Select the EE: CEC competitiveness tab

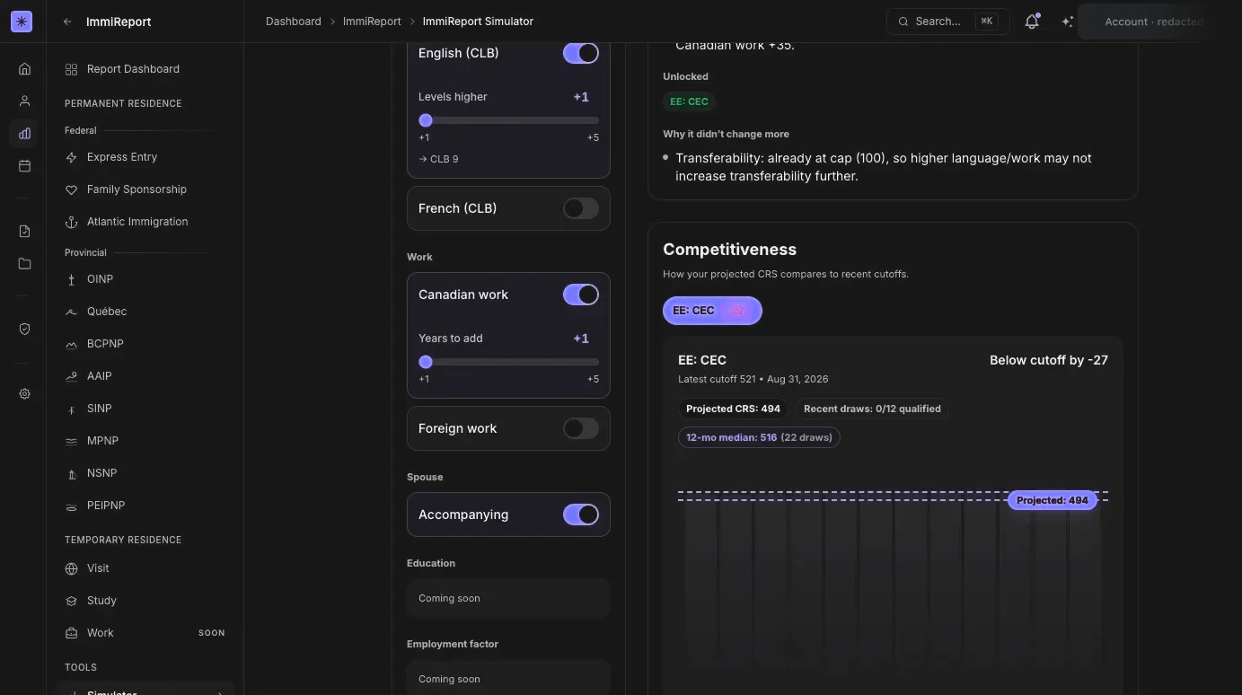click(712, 311)
